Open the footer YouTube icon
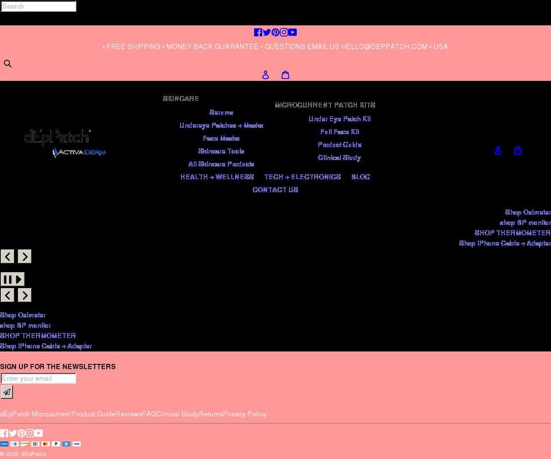This screenshot has width=551, height=459. click(x=38, y=433)
